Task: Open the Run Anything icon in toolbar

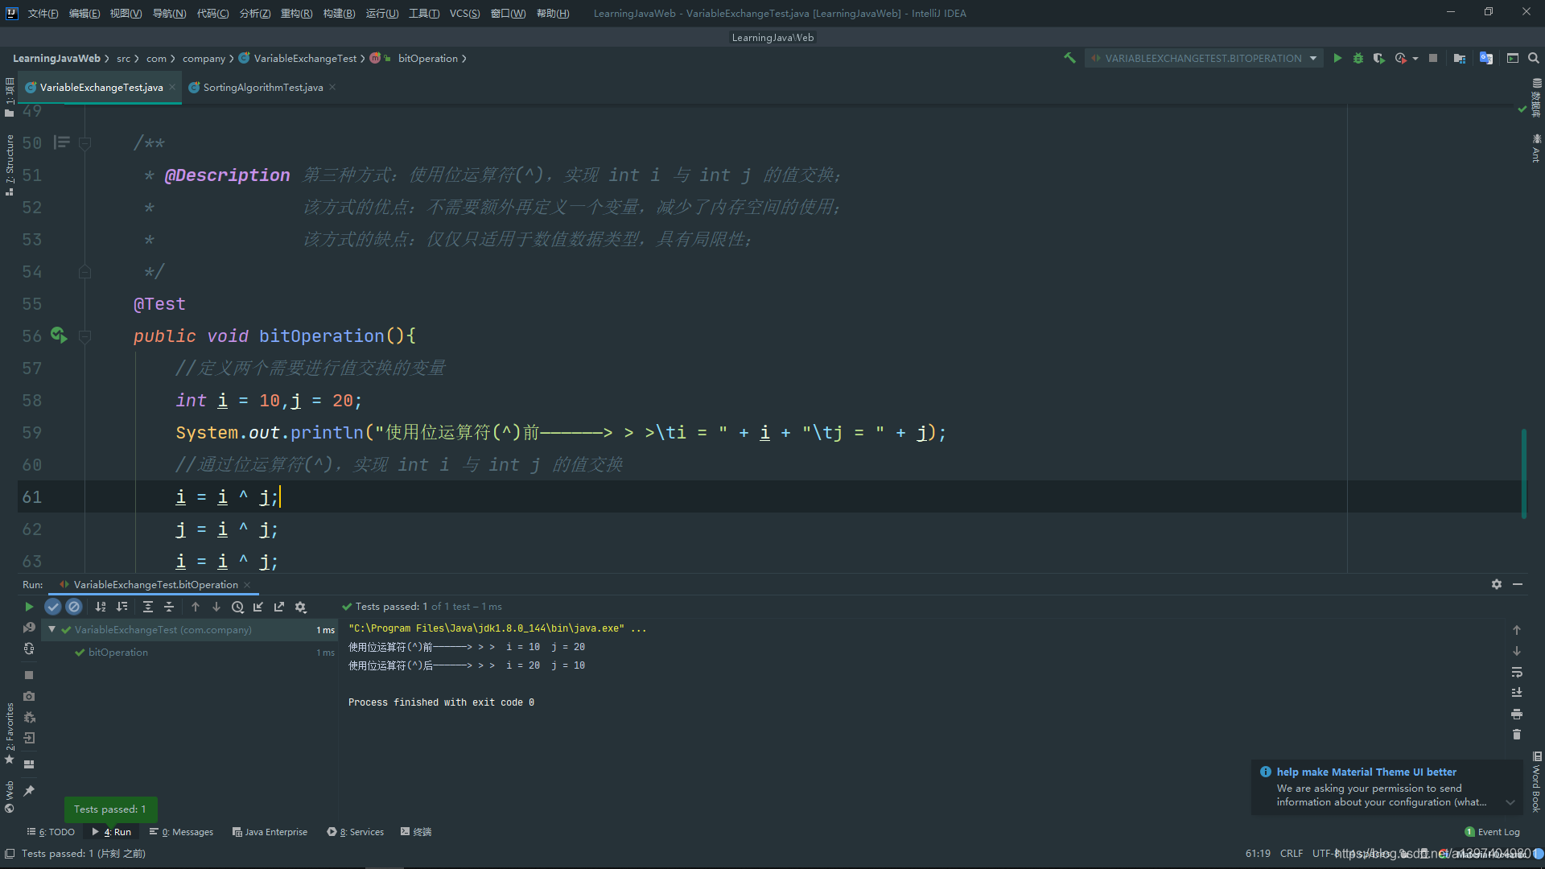Action: click(x=1513, y=58)
